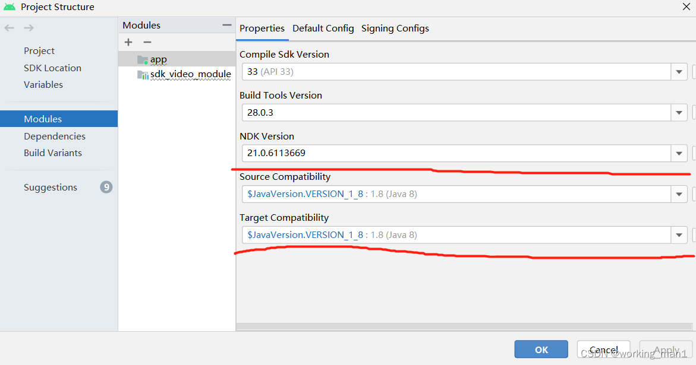Screen dimensions: 696x365
Task: Open the Dependencies section
Action: 55,137
